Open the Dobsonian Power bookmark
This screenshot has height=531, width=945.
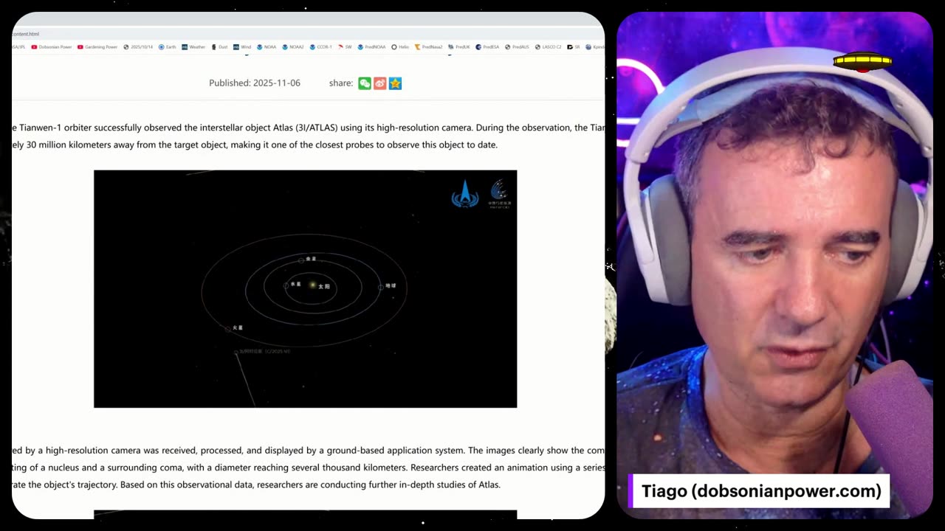(x=52, y=47)
